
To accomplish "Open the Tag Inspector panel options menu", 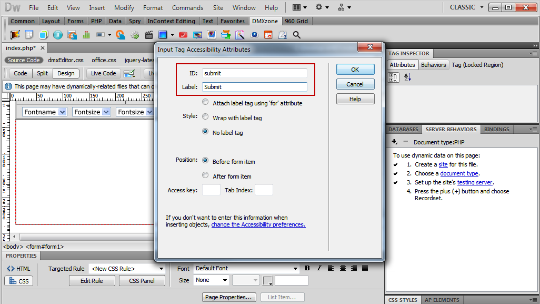I will click(533, 53).
